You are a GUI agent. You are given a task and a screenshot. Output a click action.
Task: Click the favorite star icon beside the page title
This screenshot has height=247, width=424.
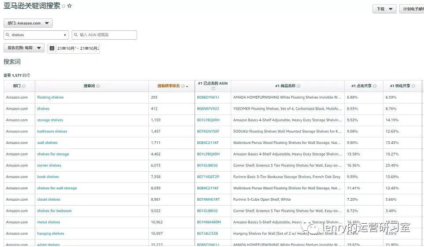click(70, 6)
